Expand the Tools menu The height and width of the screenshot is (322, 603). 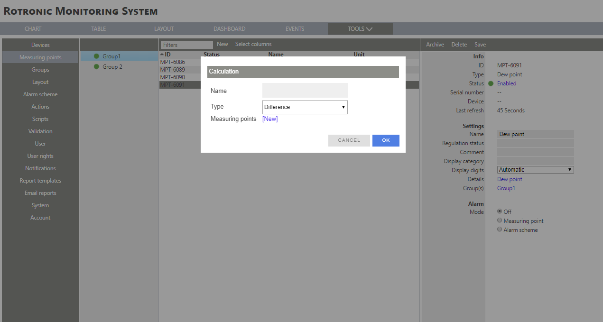[360, 29]
